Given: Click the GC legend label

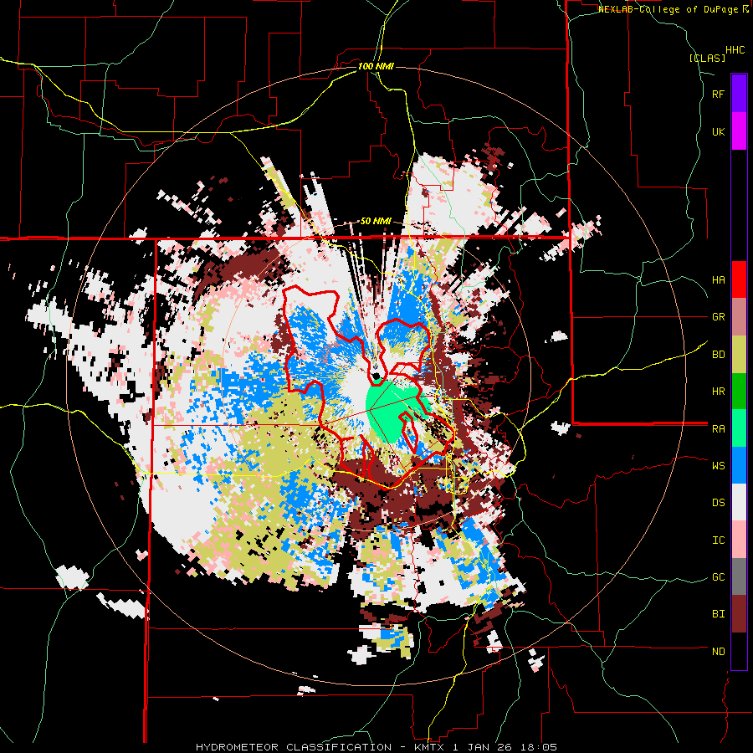Looking at the screenshot, I should pos(718,577).
